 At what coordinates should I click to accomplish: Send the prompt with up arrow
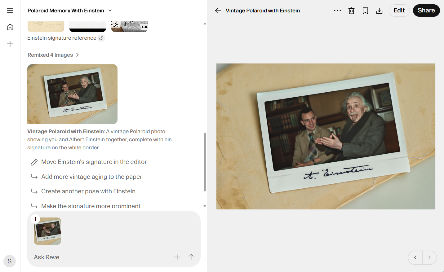[191, 257]
